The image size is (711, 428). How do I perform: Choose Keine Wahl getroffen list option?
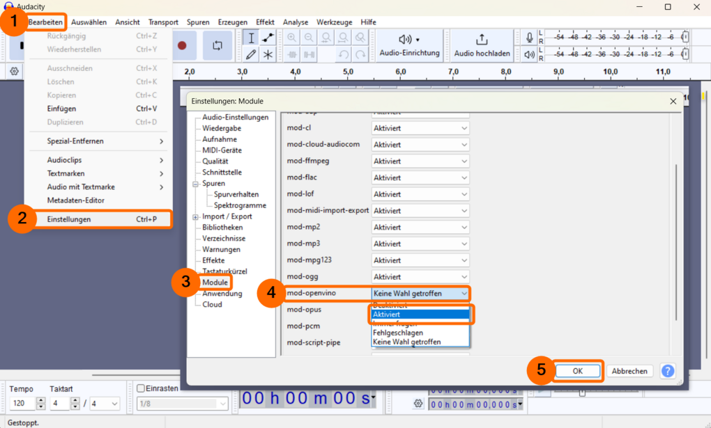point(420,342)
